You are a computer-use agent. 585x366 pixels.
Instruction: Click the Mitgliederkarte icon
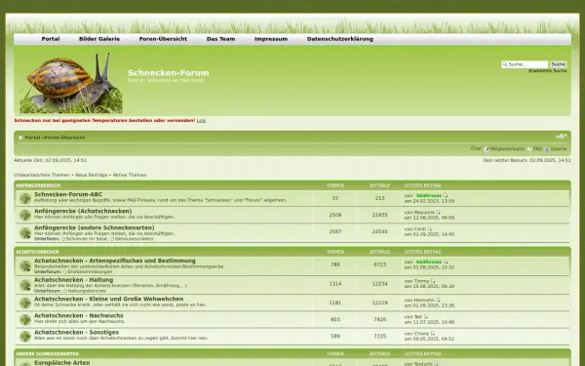click(x=487, y=149)
